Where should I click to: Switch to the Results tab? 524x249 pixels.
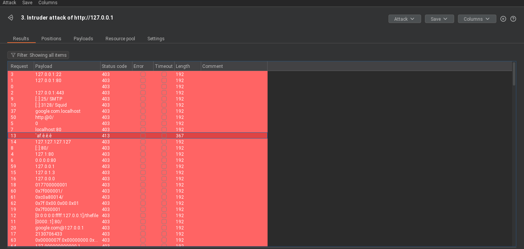[x=21, y=39]
